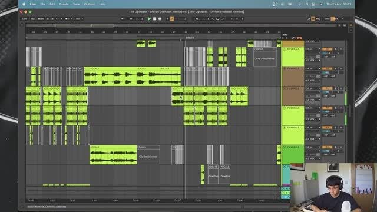Toggle the arrangement Loop switch
The image size is (377, 212).
click(x=218, y=19)
